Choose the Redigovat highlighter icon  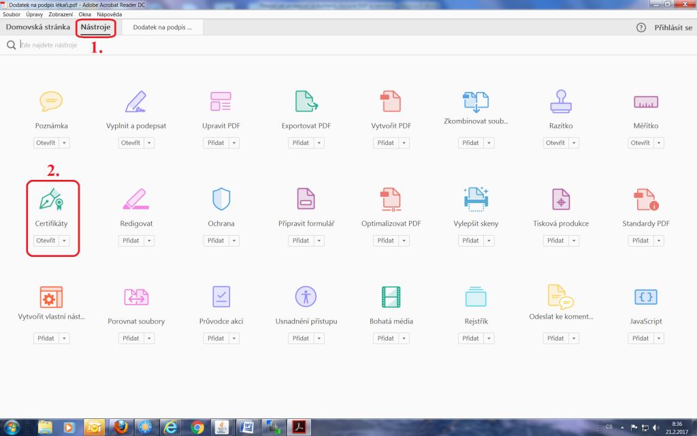coord(136,199)
